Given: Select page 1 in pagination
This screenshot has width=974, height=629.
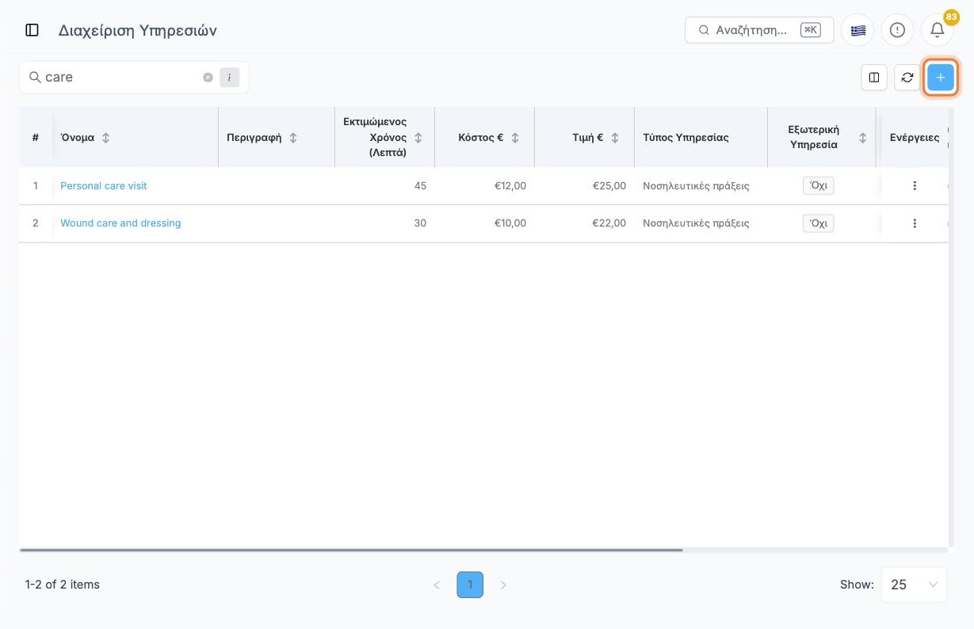Looking at the screenshot, I should coord(470,585).
